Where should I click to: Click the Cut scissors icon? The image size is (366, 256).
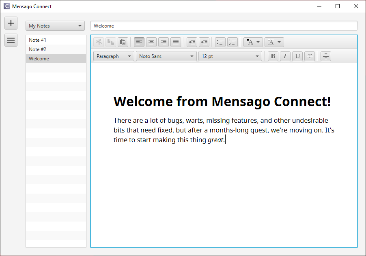[x=99, y=42]
